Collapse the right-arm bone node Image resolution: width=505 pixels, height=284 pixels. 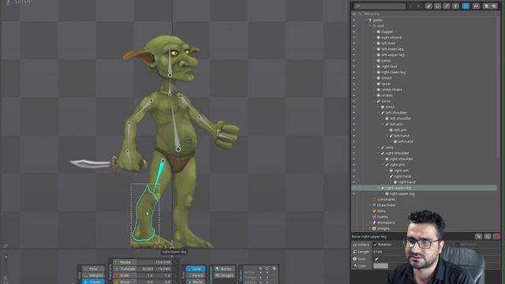click(383, 165)
